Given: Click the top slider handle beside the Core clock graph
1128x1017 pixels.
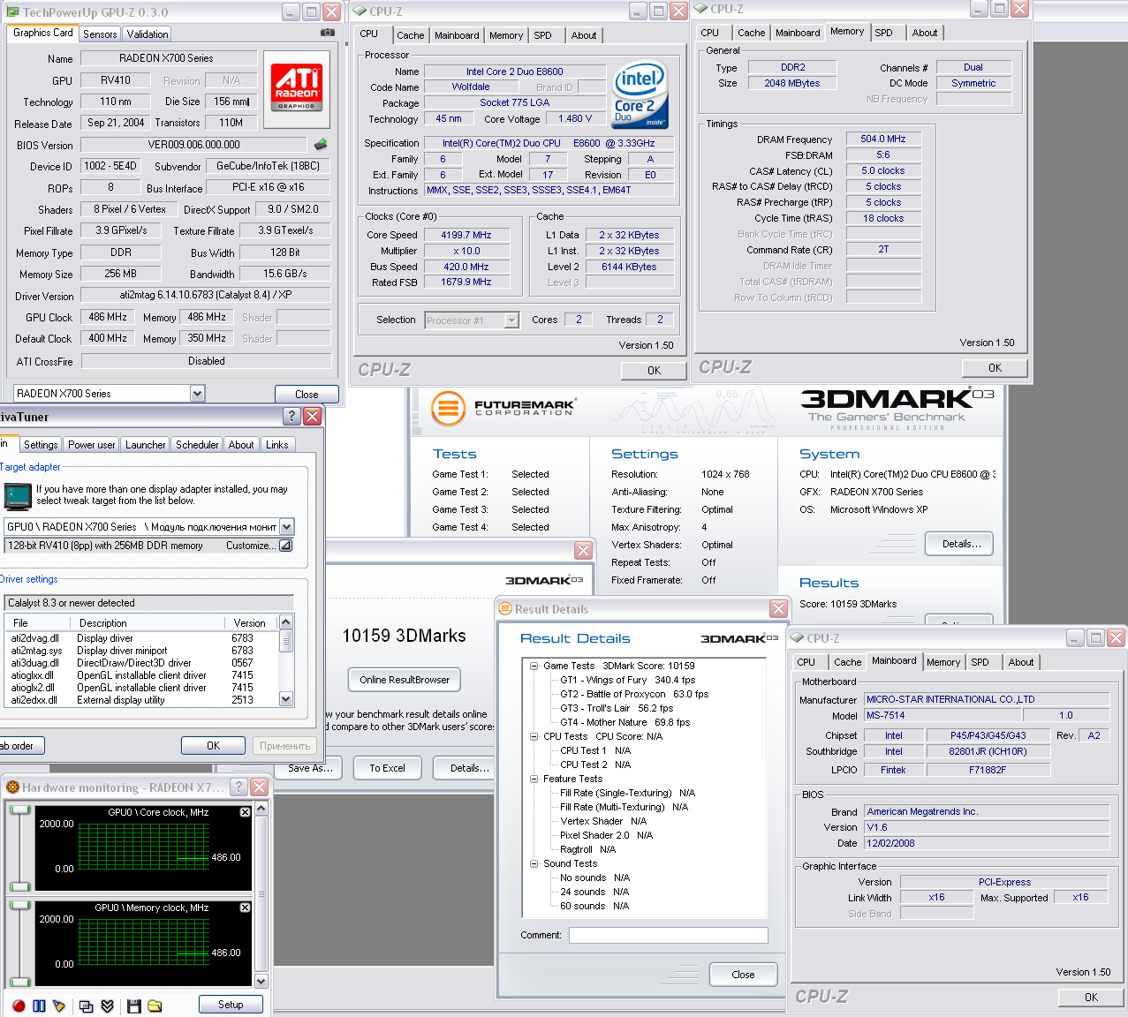Looking at the screenshot, I should (x=19, y=810).
